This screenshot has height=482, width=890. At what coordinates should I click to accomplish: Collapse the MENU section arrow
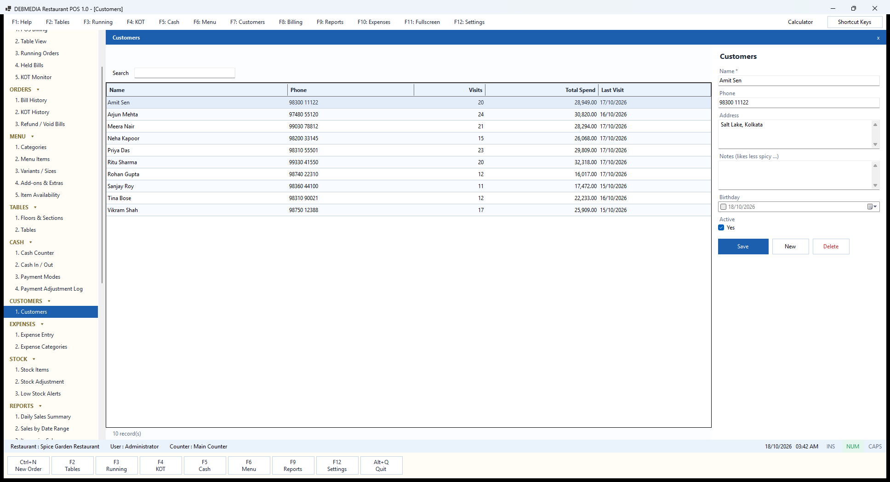click(x=33, y=137)
